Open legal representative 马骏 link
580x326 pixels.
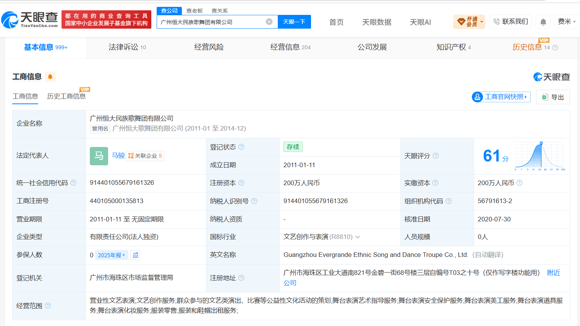118,156
